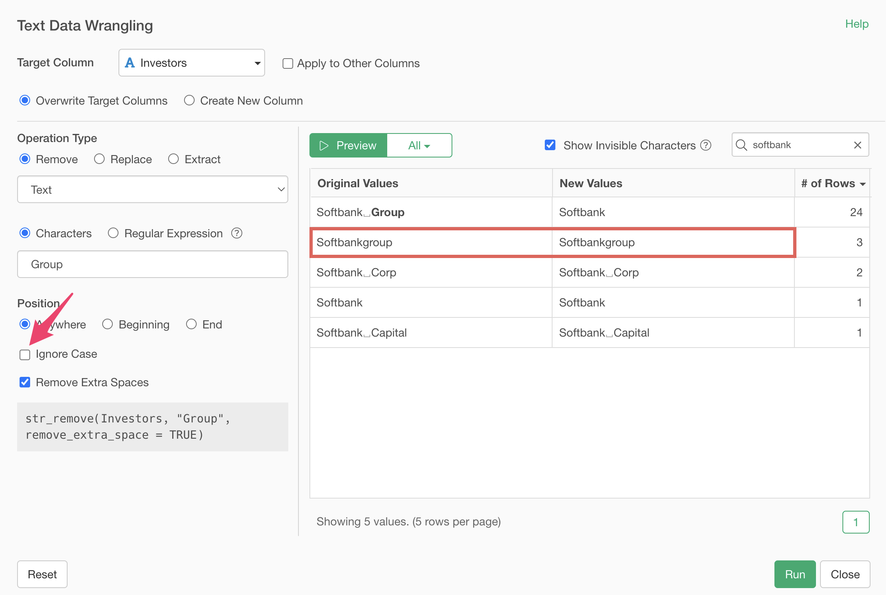This screenshot has height=595, width=886.
Task: Open the Help link
Action: [x=857, y=24]
